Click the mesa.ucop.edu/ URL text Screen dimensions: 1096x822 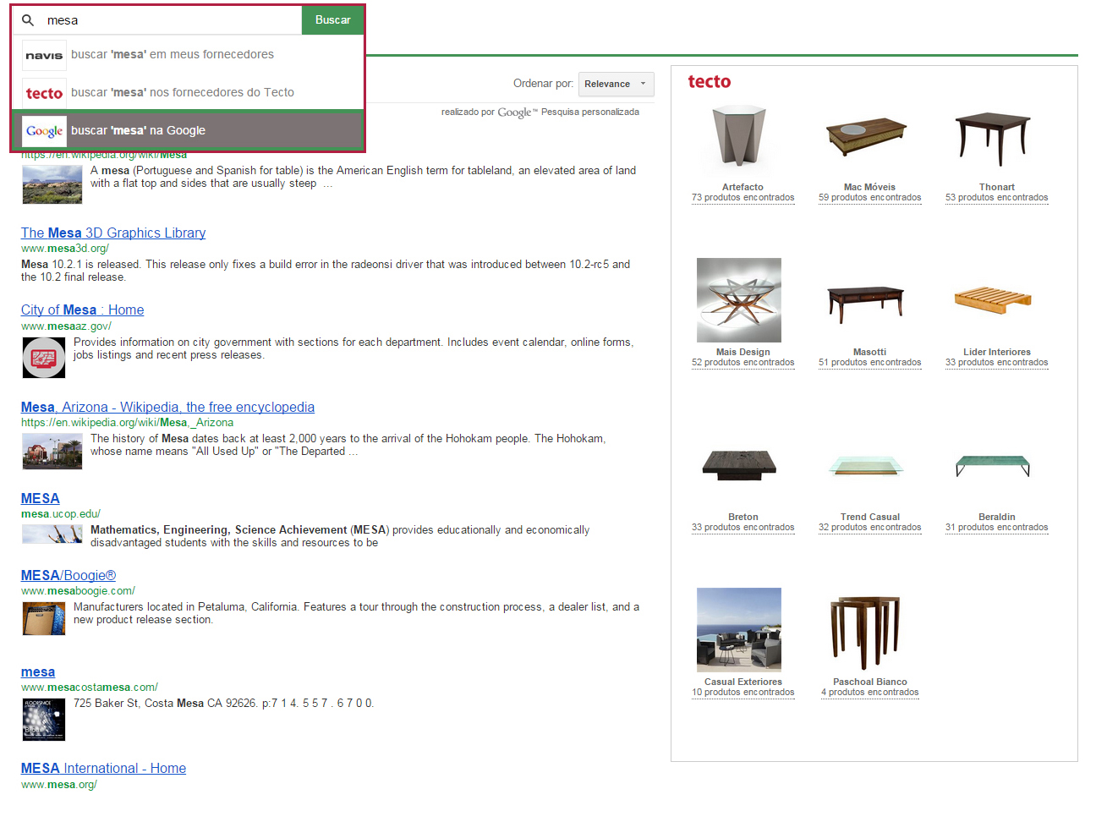click(61, 514)
